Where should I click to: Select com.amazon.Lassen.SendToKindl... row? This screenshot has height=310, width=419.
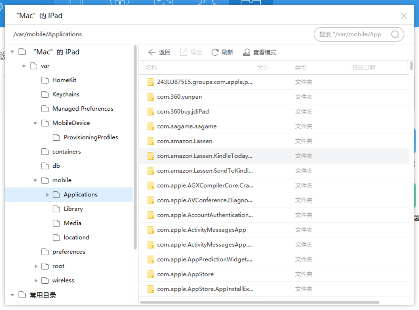click(x=274, y=171)
